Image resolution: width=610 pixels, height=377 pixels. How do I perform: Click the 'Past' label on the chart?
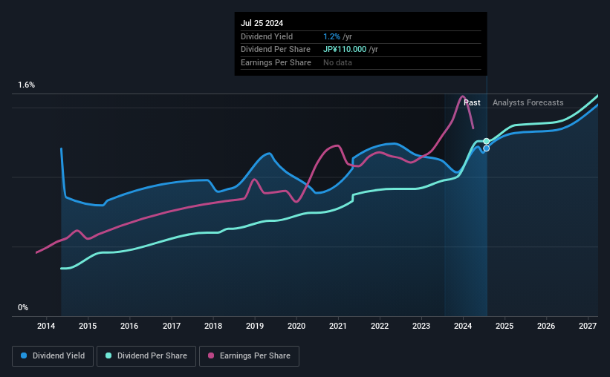(x=472, y=102)
